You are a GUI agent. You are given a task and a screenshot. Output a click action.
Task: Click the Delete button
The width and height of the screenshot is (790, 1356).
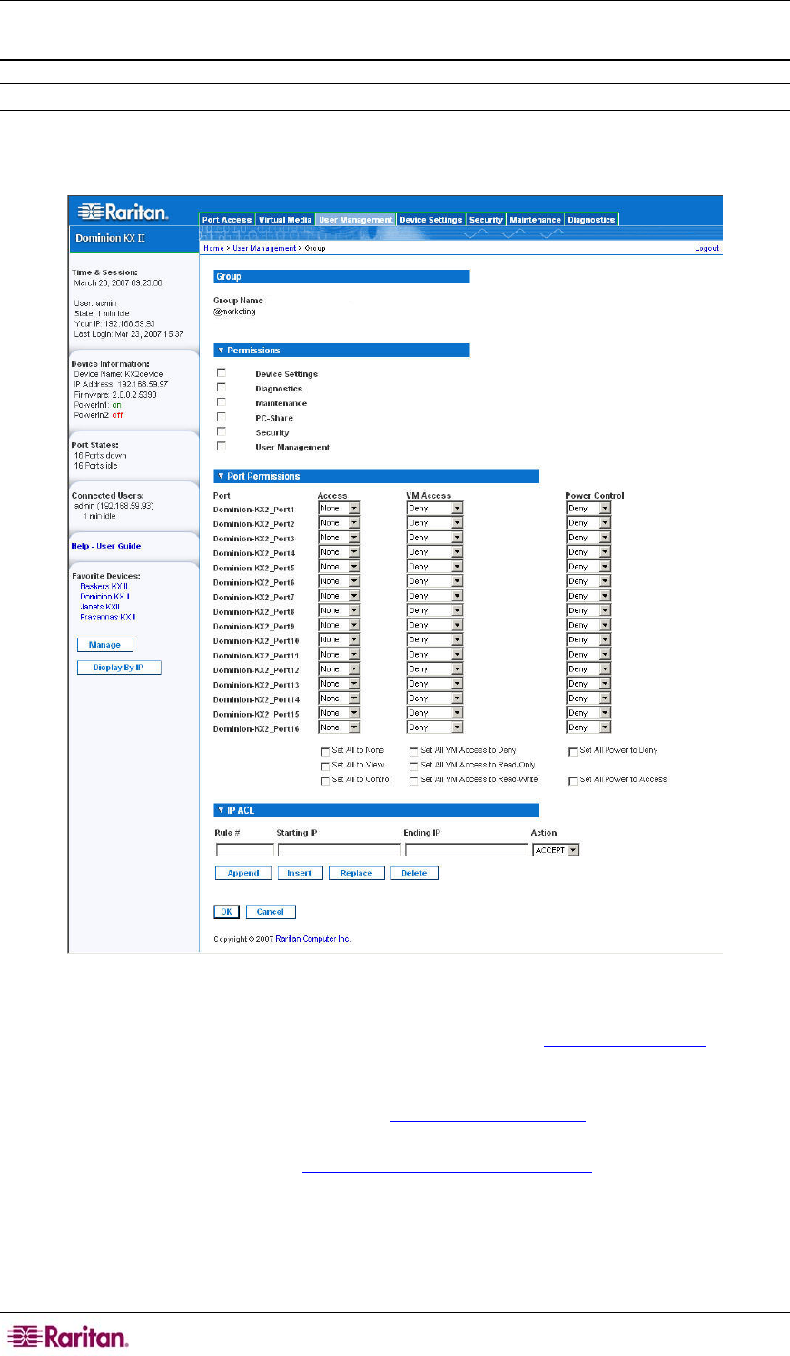[414, 873]
